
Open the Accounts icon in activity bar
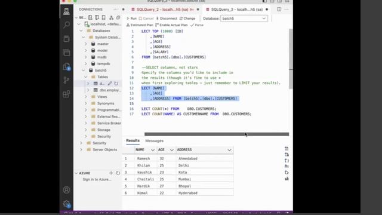[x=66, y=190]
